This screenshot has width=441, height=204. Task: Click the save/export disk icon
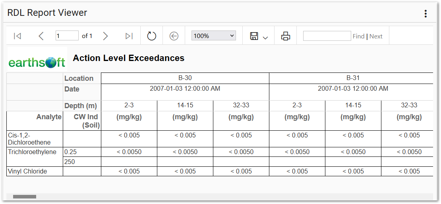pos(254,36)
